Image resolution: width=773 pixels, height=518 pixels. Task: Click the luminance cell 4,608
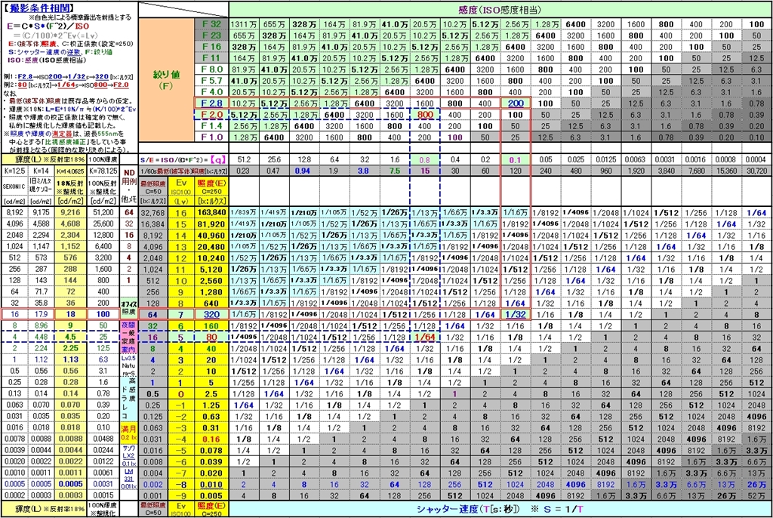click(70, 224)
